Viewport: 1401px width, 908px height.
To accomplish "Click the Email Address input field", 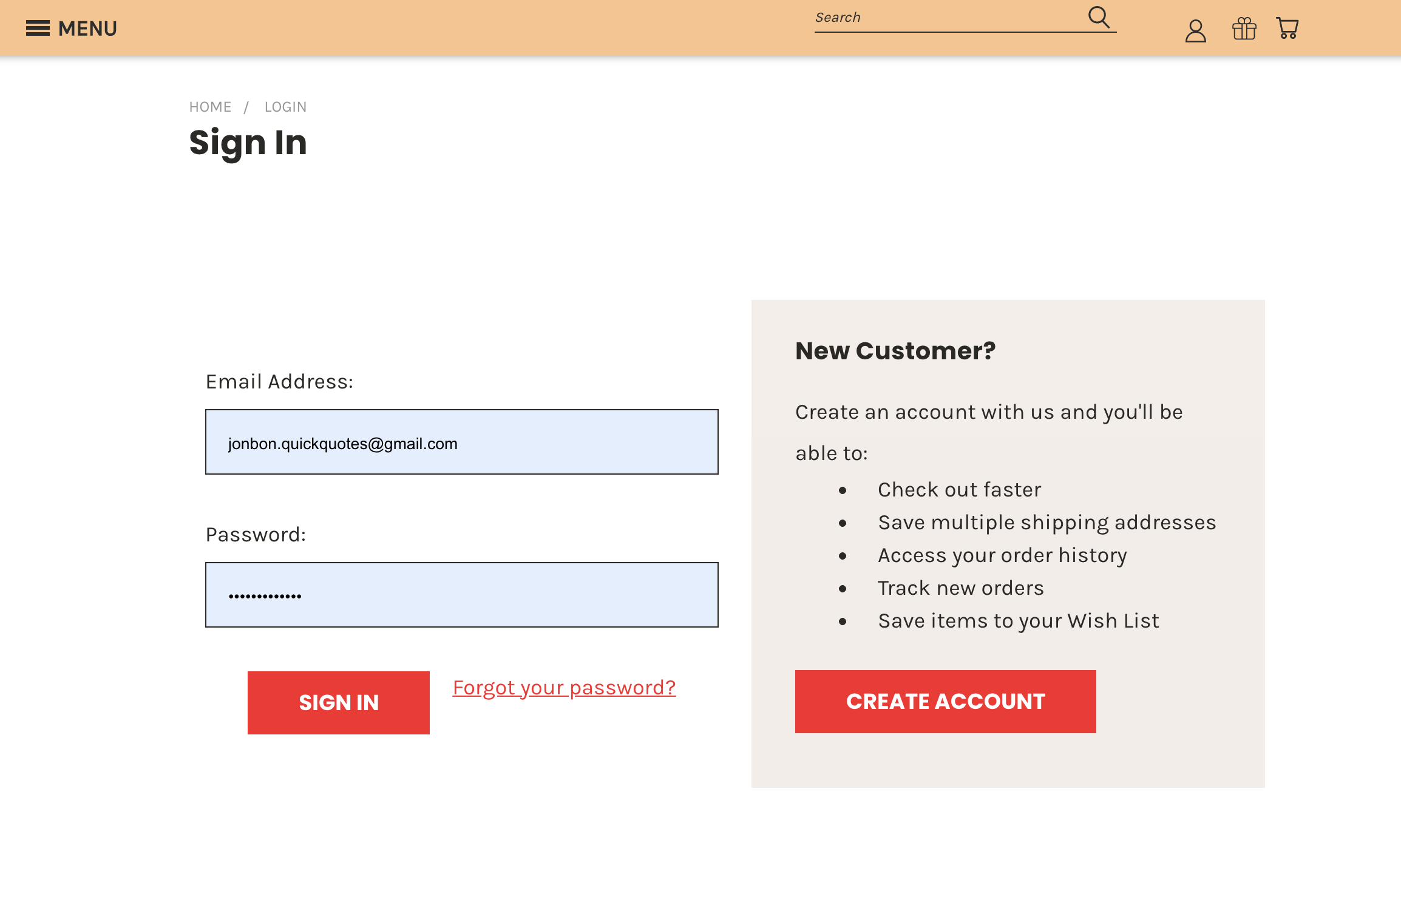I will point(461,442).
